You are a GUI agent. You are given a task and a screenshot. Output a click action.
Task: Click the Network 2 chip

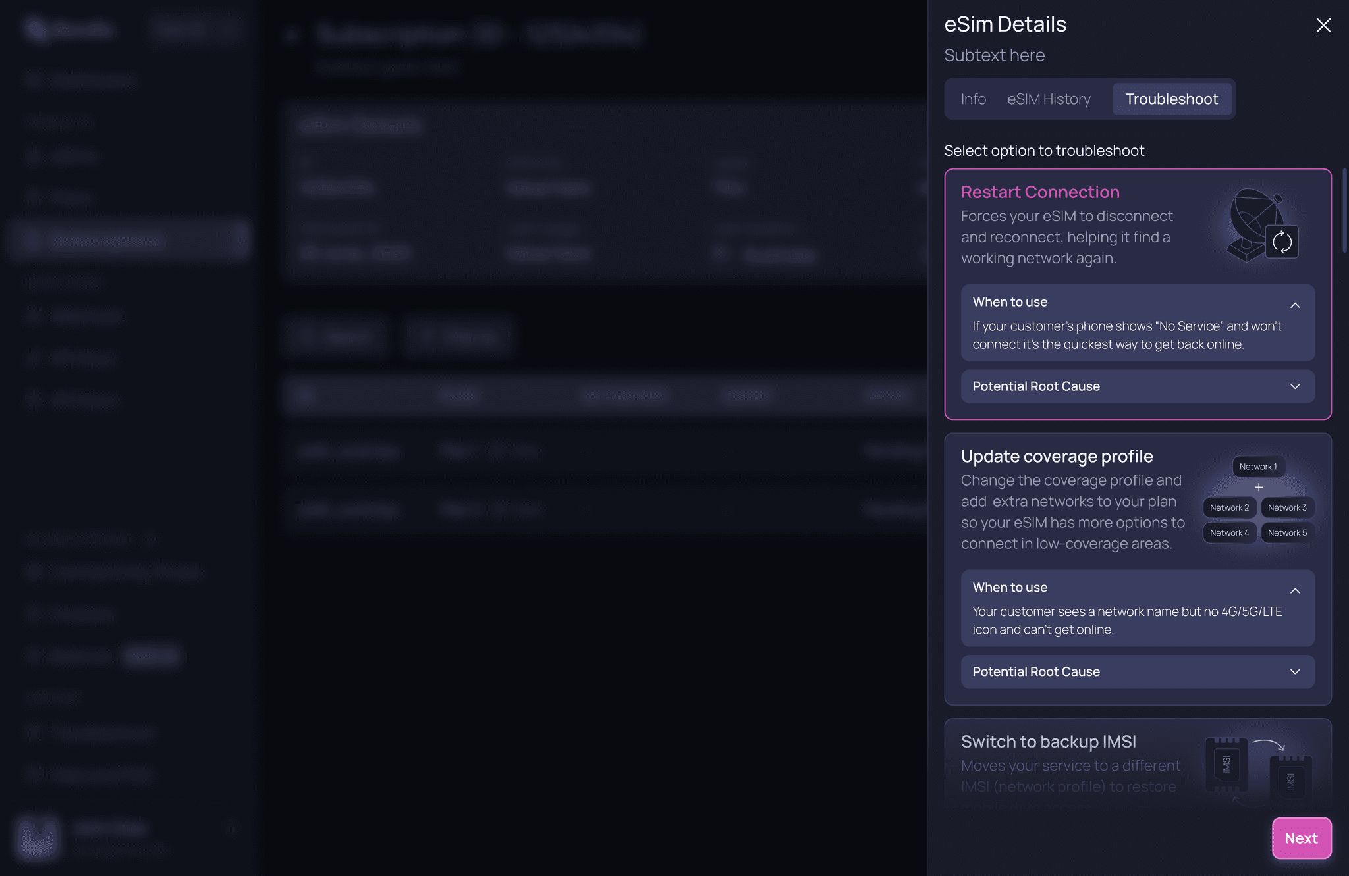tap(1229, 507)
